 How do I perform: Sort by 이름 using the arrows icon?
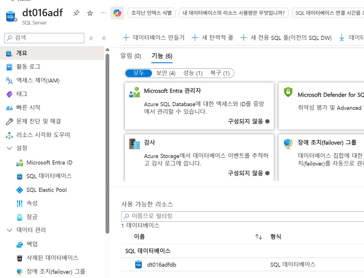click(x=259, y=237)
